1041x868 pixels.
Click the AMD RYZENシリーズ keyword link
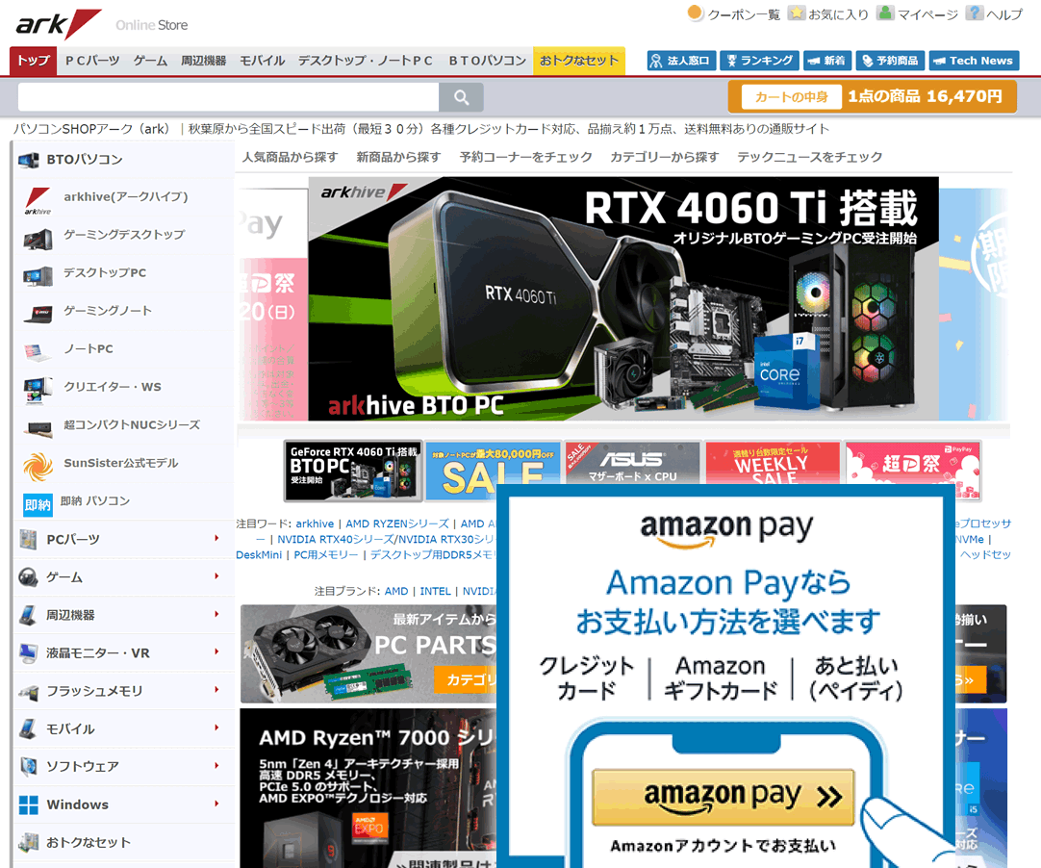[397, 523]
